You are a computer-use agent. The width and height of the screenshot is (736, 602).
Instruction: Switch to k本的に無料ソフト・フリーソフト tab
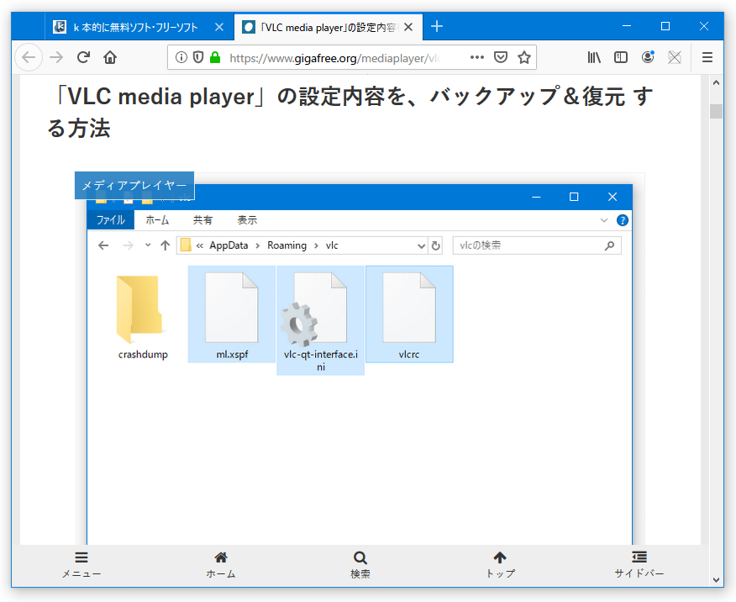pyautogui.click(x=139, y=27)
